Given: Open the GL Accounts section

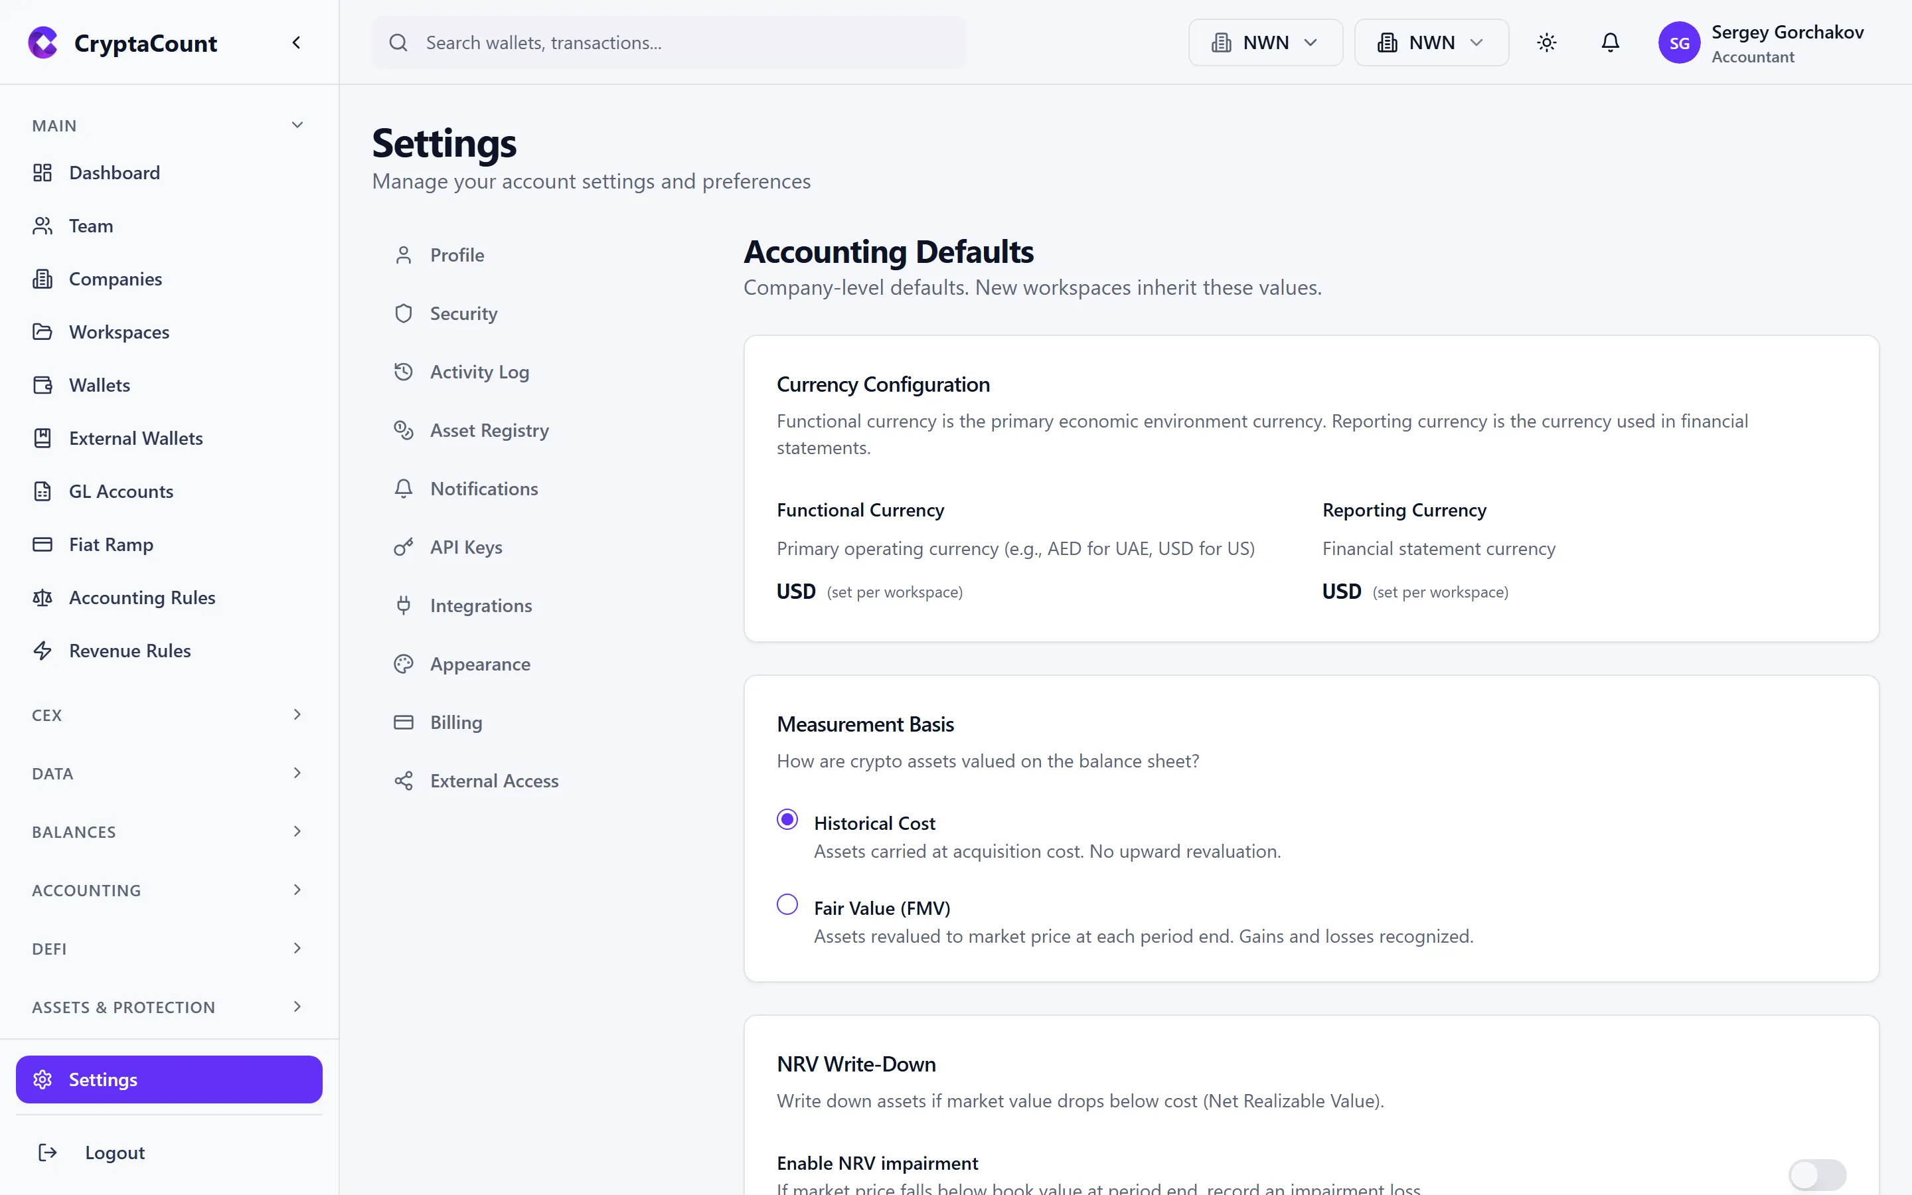Looking at the screenshot, I should pyautogui.click(x=120, y=491).
